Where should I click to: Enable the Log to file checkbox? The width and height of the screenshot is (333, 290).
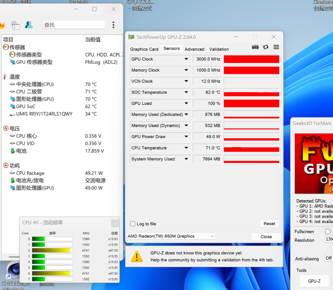tap(133, 224)
